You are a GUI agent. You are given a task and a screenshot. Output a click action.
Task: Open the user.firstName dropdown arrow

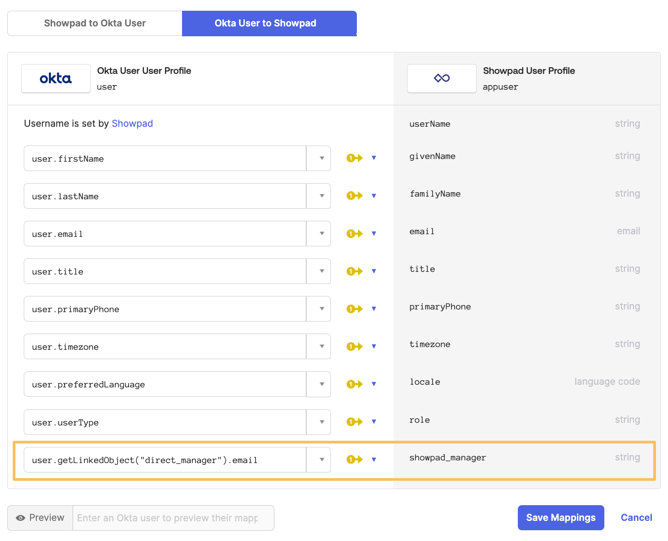[319, 158]
